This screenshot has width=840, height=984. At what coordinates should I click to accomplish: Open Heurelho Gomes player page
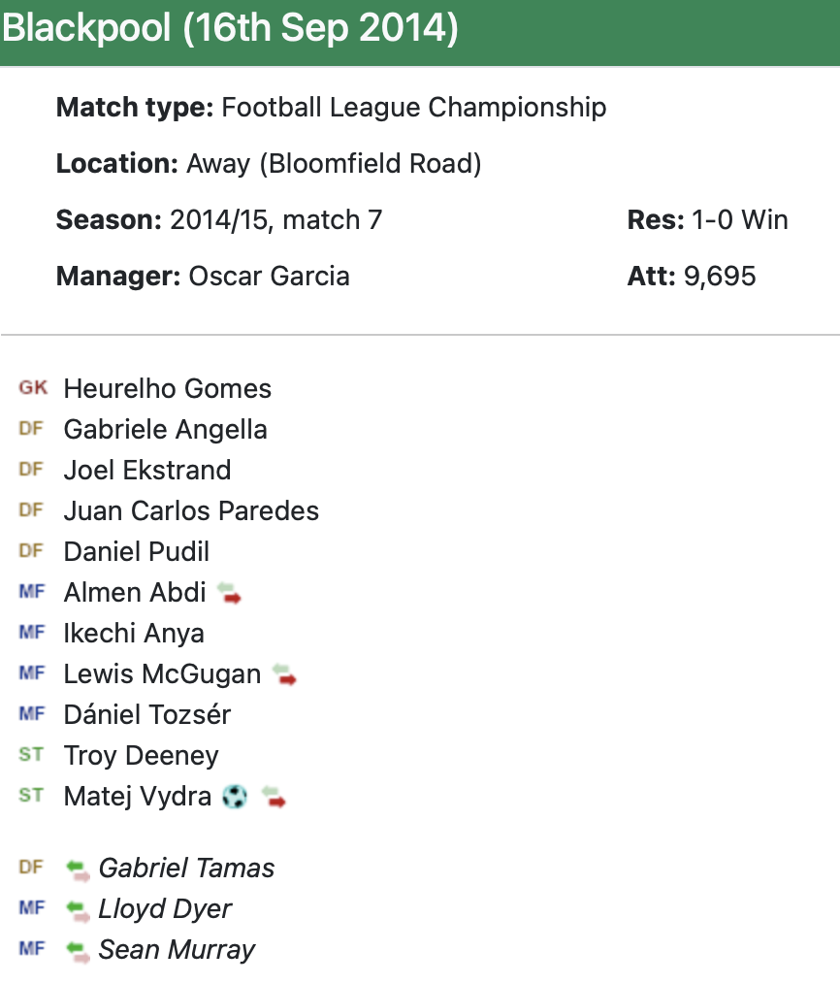click(167, 389)
